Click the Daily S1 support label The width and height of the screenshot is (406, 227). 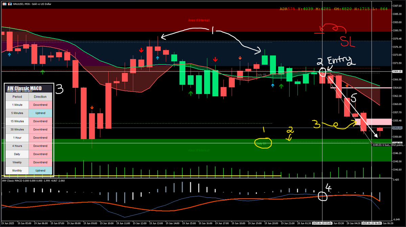[x=261, y=144]
